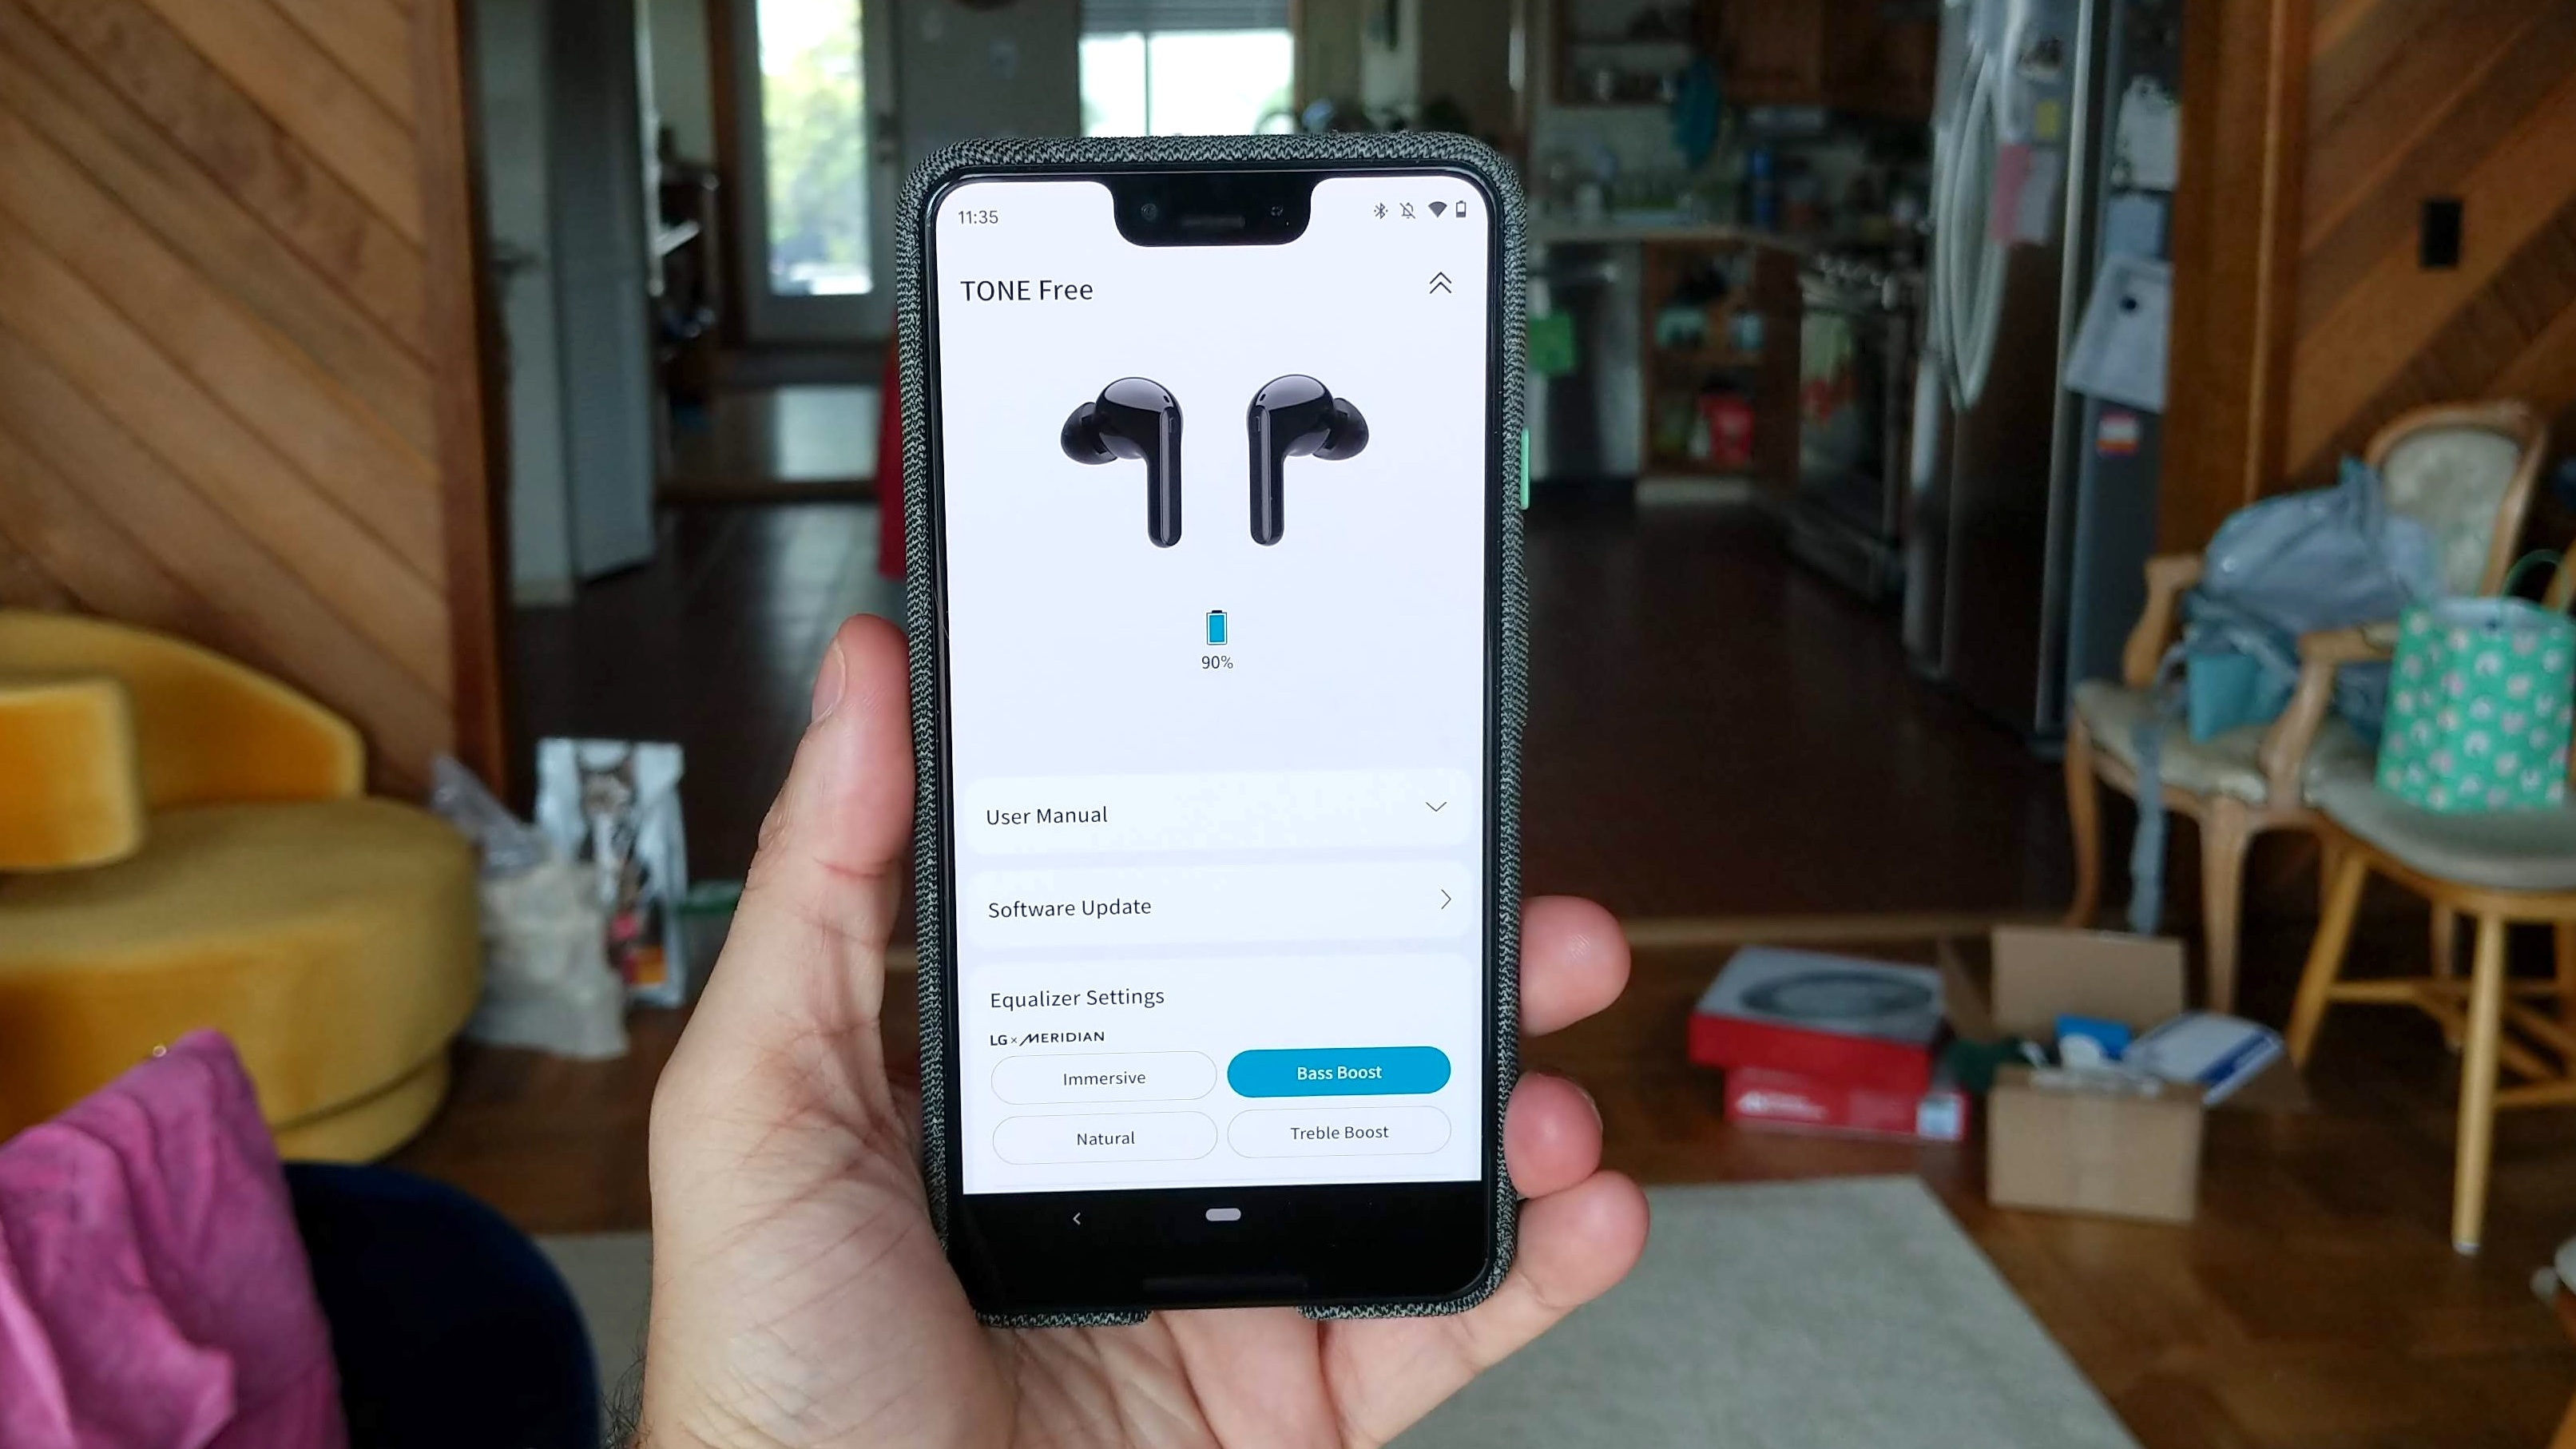Open User Manual section
Image resolution: width=2576 pixels, height=1449 pixels.
point(1213,812)
